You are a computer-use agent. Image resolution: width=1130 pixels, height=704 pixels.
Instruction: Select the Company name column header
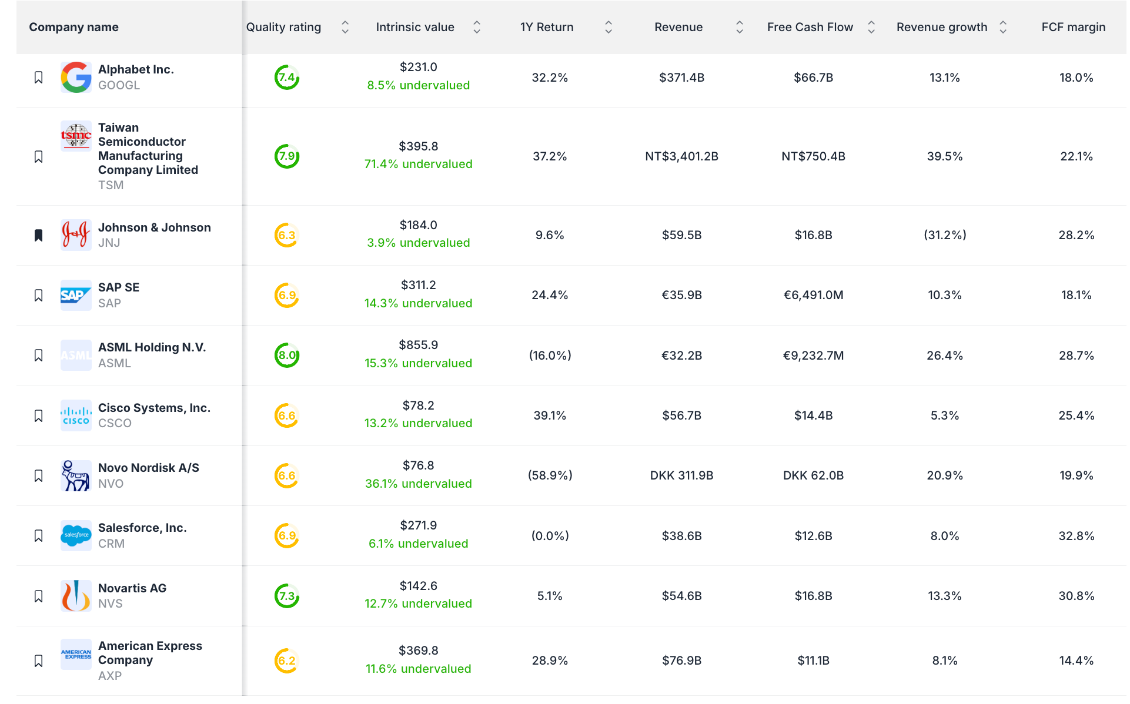pos(73,27)
